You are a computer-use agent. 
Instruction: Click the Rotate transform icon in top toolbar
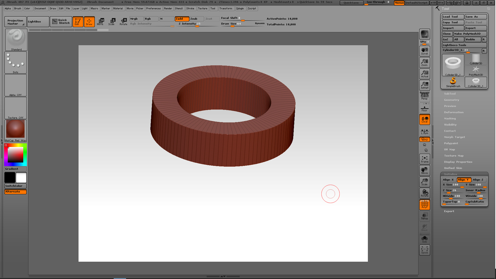coord(123,21)
